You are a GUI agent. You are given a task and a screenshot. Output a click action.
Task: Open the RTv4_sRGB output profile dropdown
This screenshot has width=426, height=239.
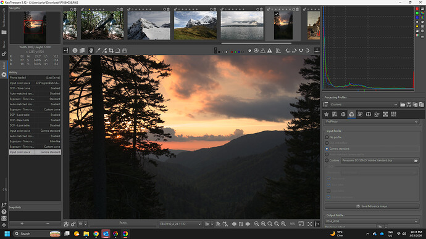pyautogui.click(x=372, y=221)
